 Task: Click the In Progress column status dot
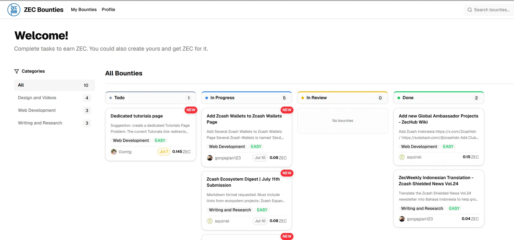click(x=207, y=98)
